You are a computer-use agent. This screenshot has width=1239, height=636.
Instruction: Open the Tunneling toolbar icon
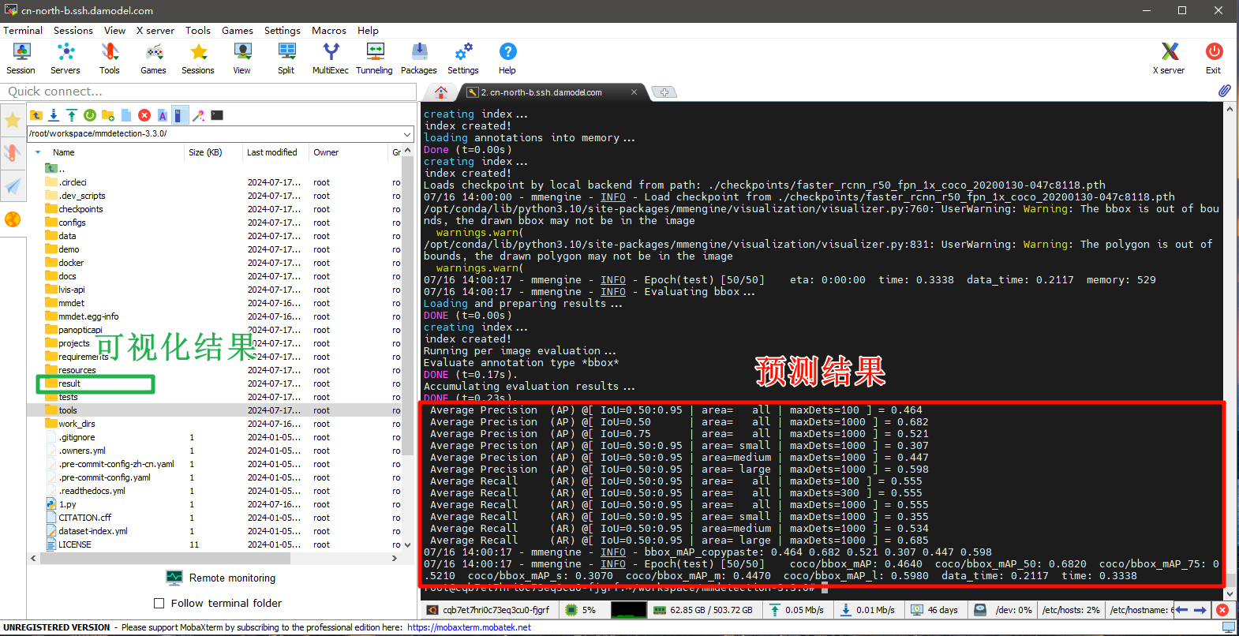(x=375, y=58)
